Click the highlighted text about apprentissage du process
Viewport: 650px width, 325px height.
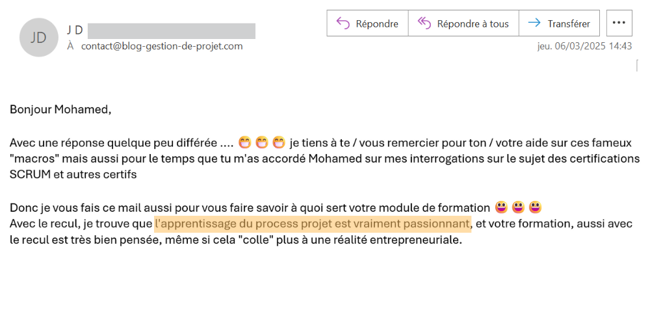point(313,224)
